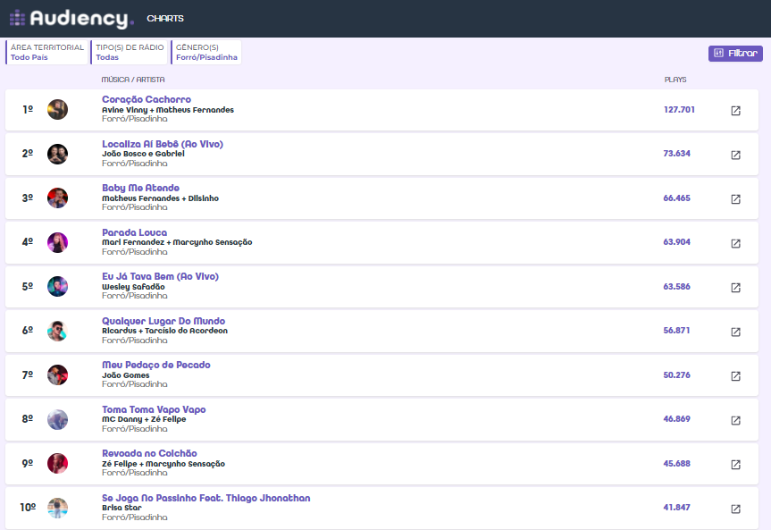Click the Toma Toma Vapo Vapo thumbnail

[57, 419]
